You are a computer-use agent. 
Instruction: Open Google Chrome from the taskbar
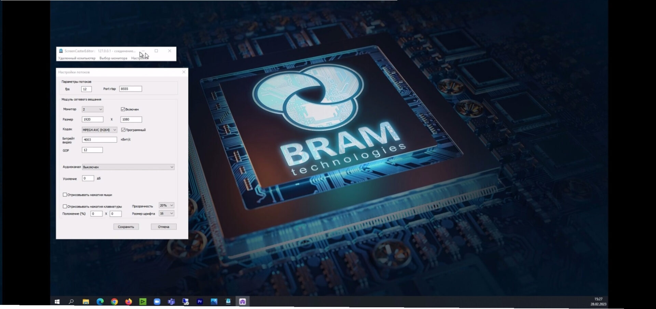click(114, 301)
